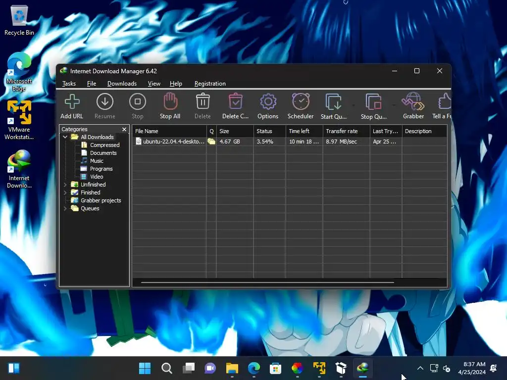Collapse the All Downloads tree node

click(65, 137)
